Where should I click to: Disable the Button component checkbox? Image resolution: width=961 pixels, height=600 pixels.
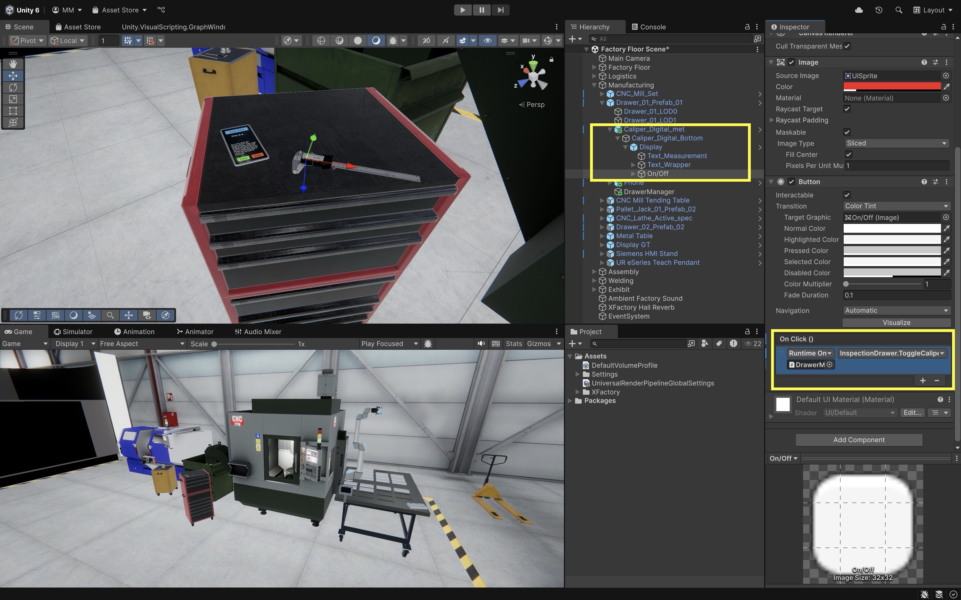click(791, 182)
